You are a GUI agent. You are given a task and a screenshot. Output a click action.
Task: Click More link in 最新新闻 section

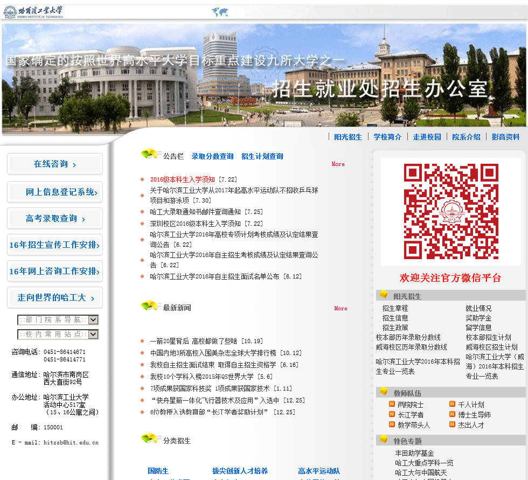341,308
